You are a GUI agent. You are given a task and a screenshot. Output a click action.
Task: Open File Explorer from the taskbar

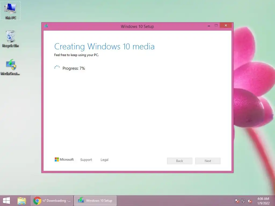[x=22, y=201]
